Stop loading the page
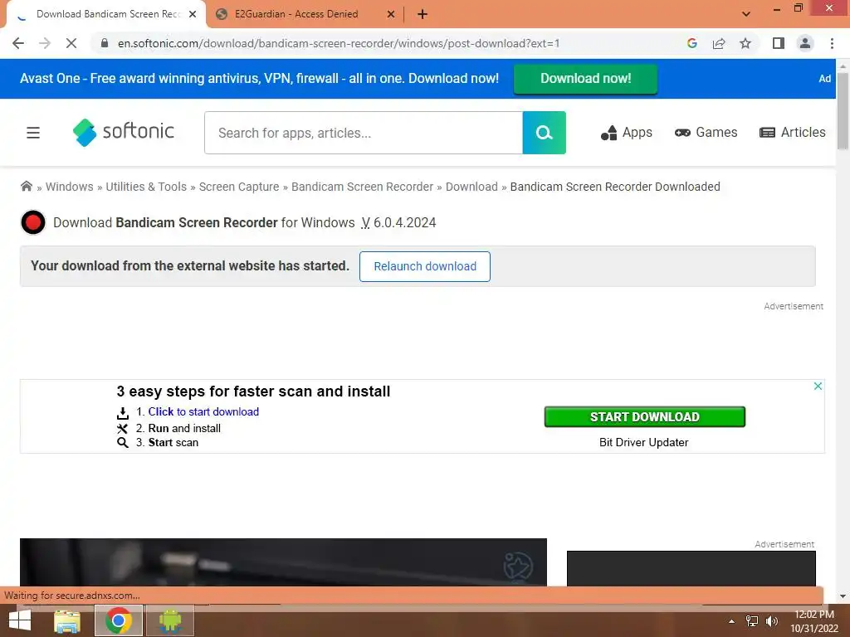This screenshot has height=637, width=850. coord(71,43)
